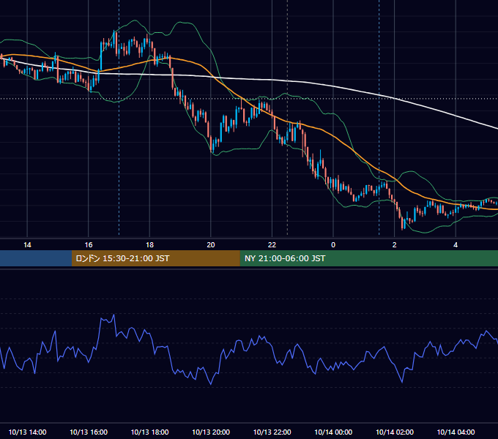Click the 10/14 00:00 date label

[x=333, y=432]
